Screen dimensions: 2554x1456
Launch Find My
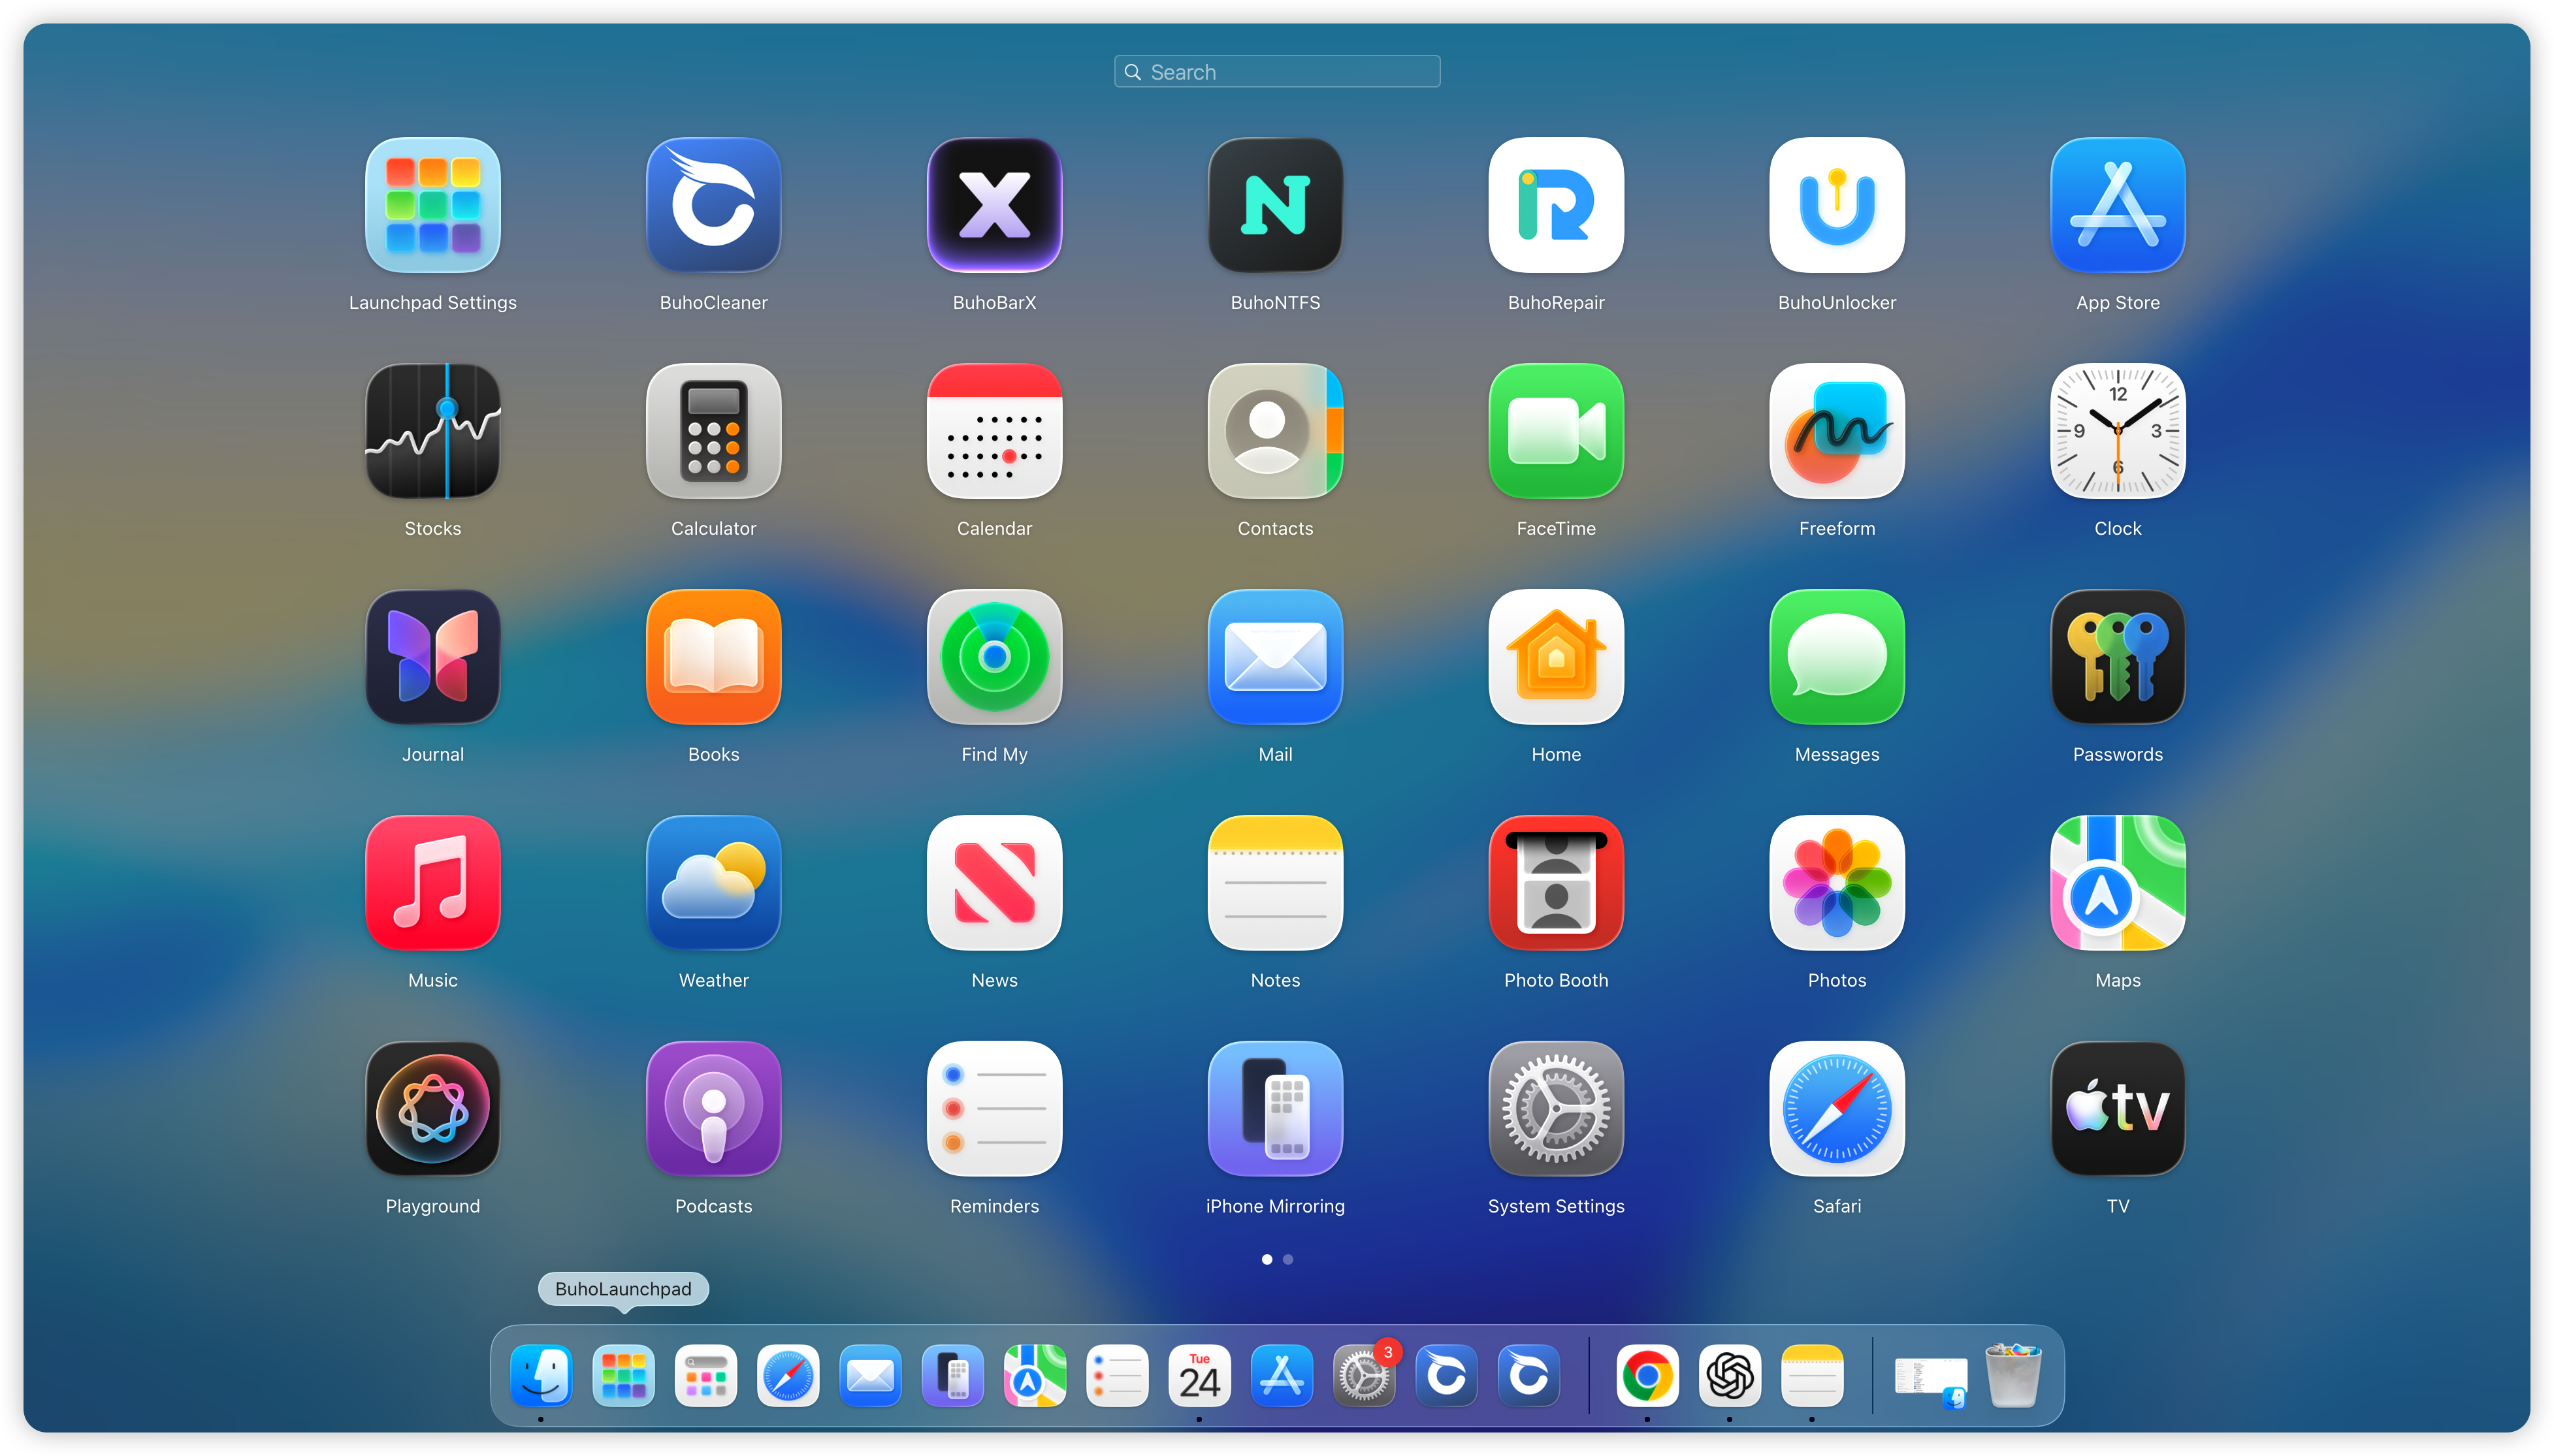[x=994, y=657]
